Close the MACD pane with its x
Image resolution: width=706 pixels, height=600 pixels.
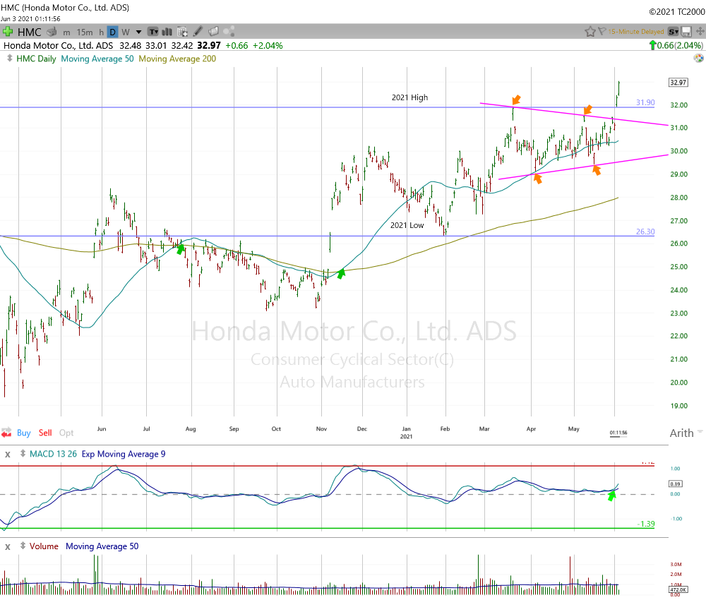[8, 455]
